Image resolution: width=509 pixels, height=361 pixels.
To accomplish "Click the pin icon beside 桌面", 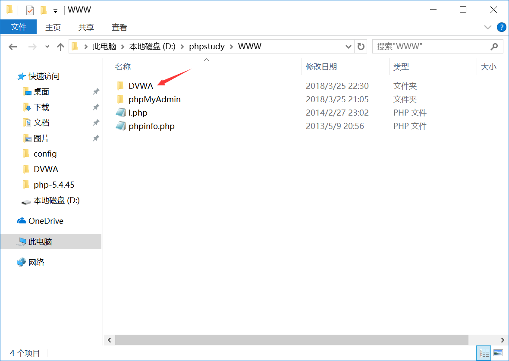I will point(96,92).
